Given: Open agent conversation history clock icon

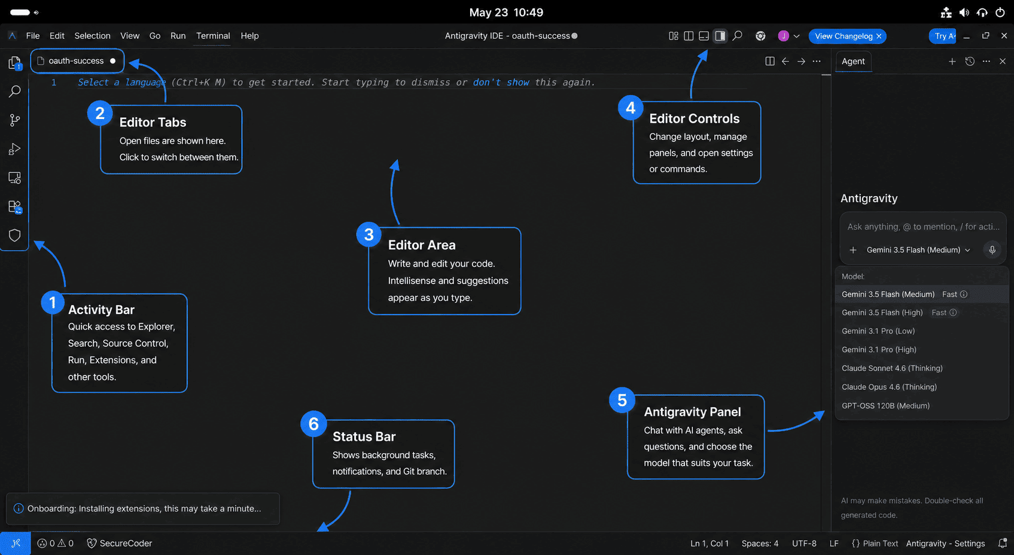Looking at the screenshot, I should tap(970, 61).
